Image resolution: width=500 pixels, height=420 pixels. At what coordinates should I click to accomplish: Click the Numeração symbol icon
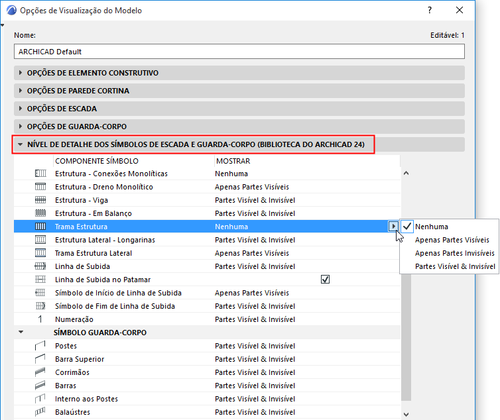pyautogui.click(x=40, y=319)
